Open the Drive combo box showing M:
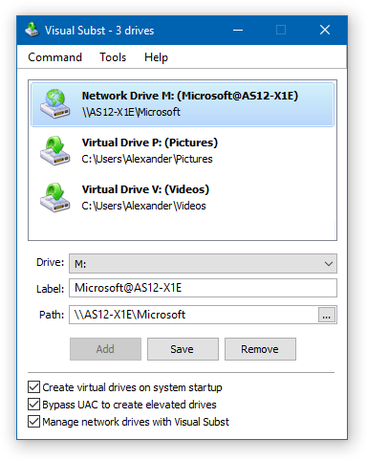Image resolution: width=367 pixels, height=461 pixels. click(203, 264)
